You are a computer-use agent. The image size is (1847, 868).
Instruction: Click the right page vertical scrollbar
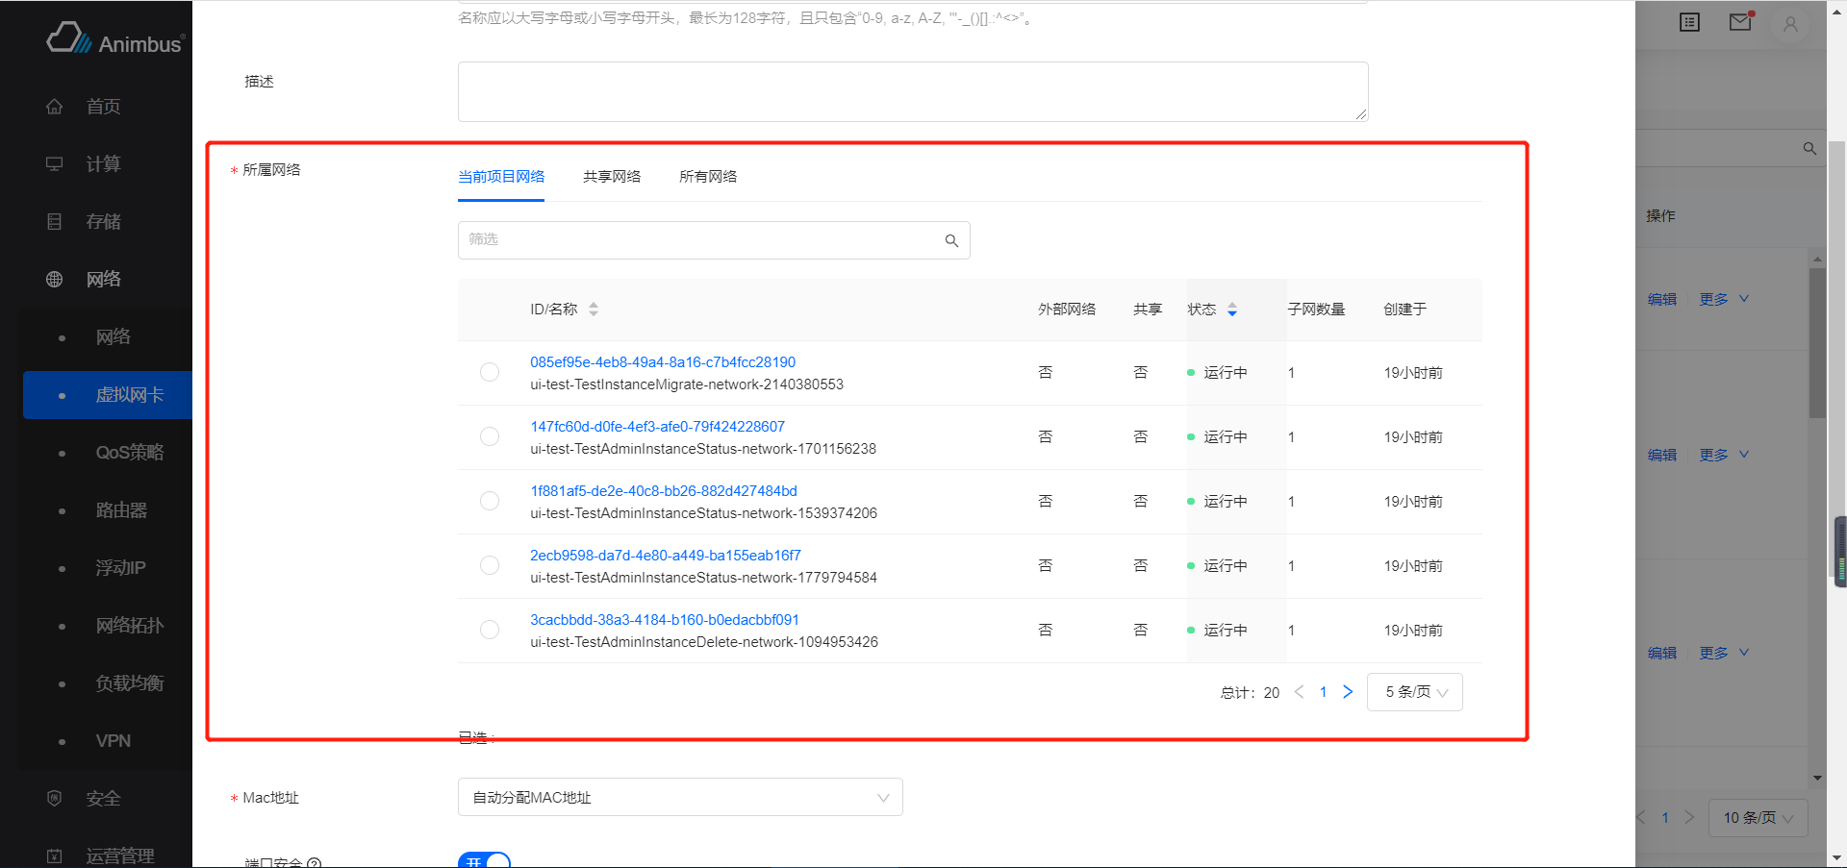pyautogui.click(x=1837, y=433)
